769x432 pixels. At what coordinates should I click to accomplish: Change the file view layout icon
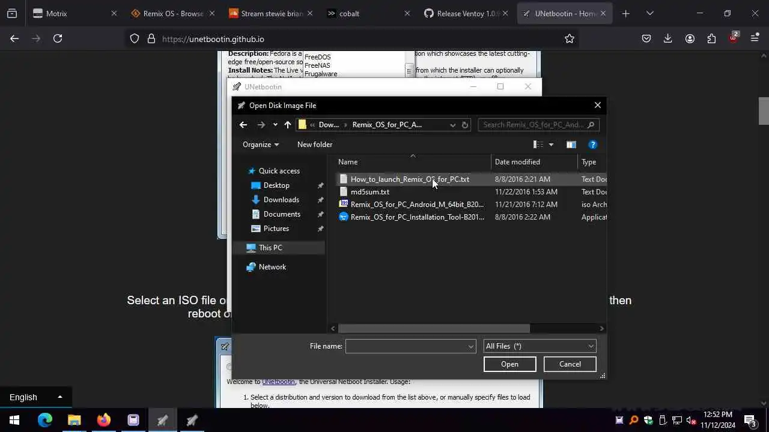(538, 145)
